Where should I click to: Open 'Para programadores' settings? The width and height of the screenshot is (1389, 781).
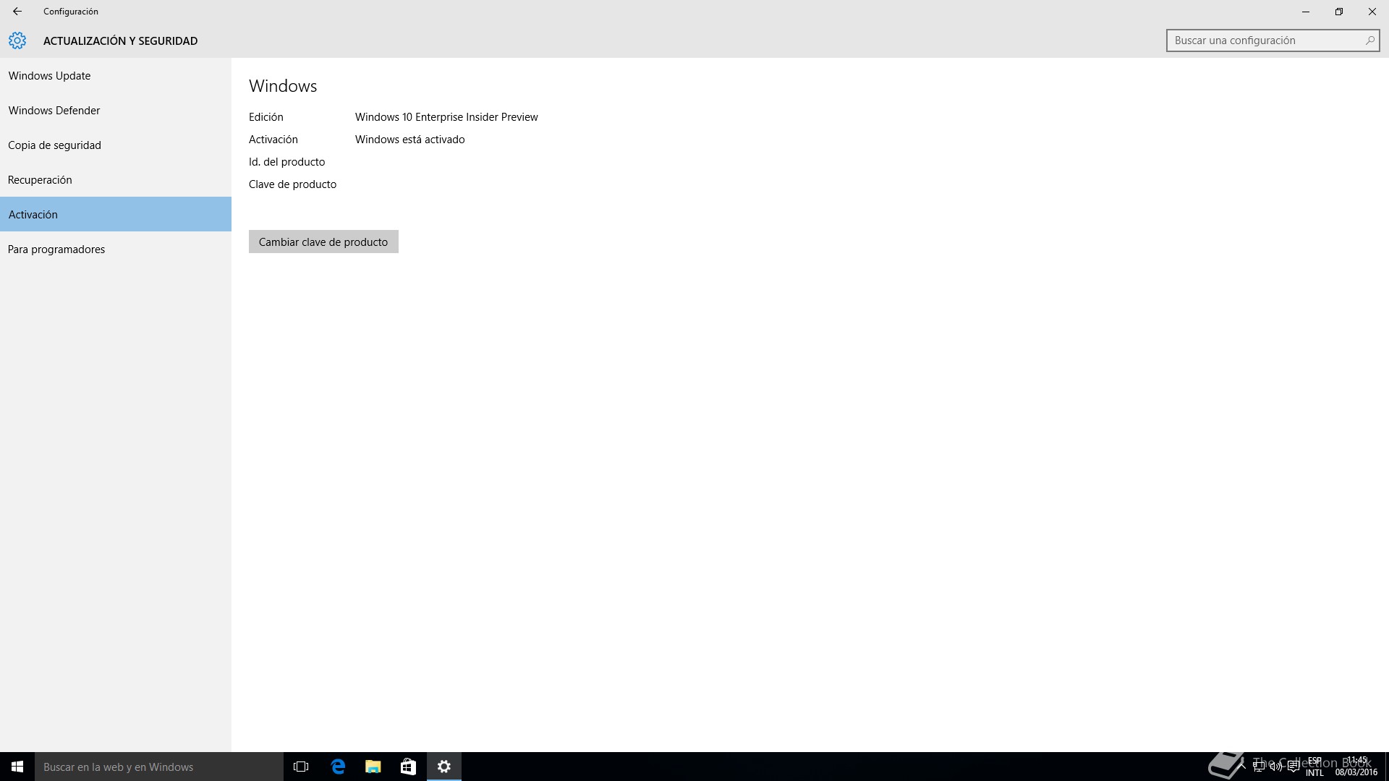[x=116, y=249]
